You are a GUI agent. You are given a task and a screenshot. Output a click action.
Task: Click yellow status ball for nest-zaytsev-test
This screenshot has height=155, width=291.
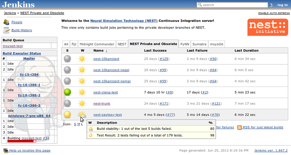pos(67,115)
